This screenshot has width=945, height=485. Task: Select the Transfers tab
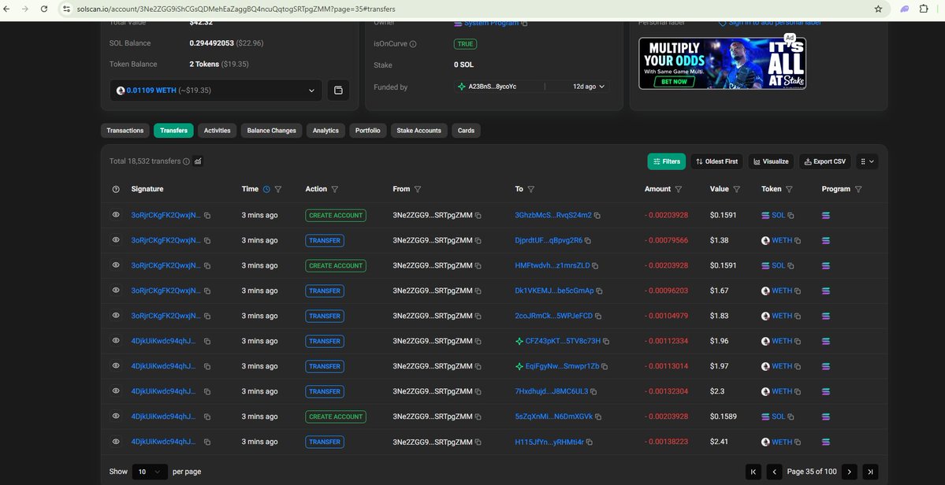click(173, 131)
